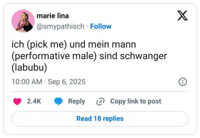Follow the @smypathisch account
200x138 pixels.
pyautogui.click(x=101, y=26)
